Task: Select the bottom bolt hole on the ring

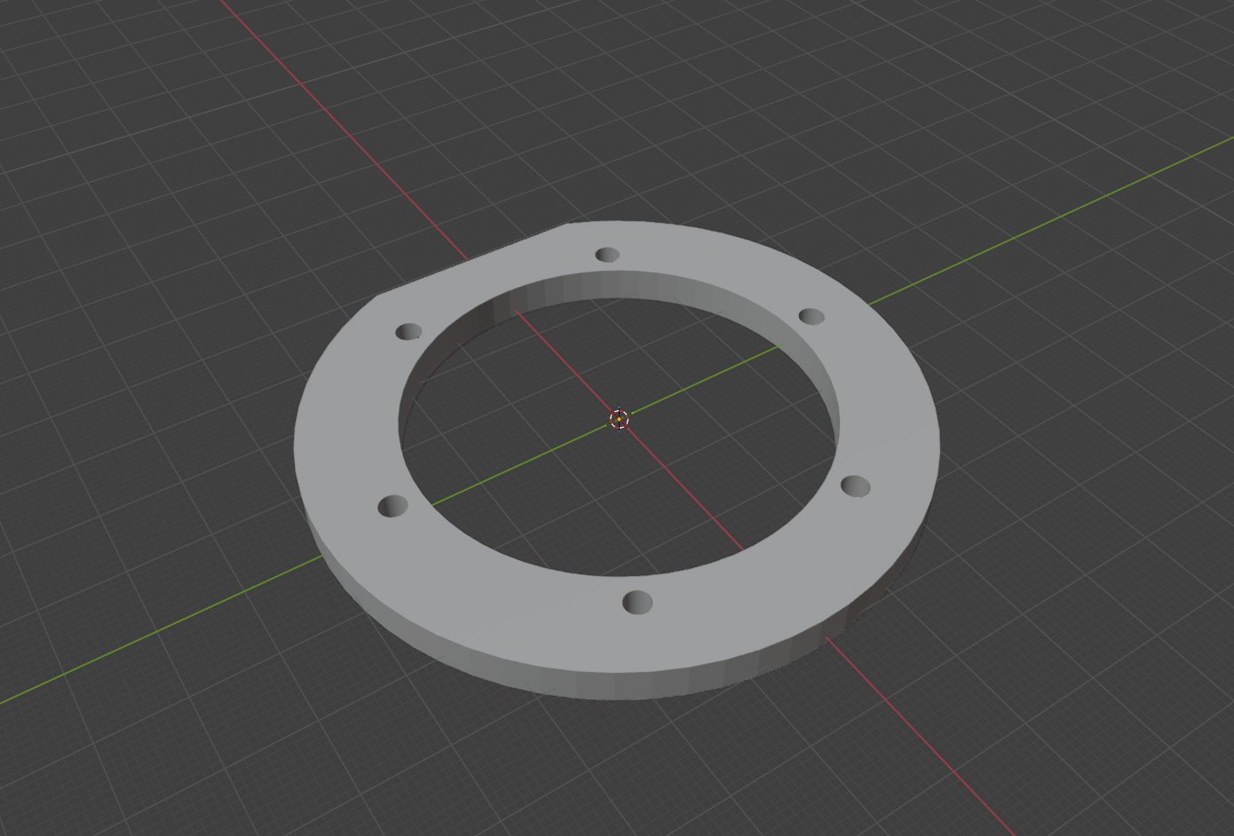Action: 637,603
